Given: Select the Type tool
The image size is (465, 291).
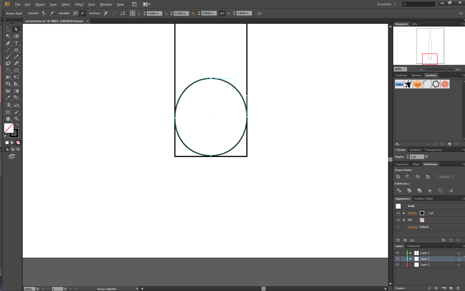Looking at the screenshot, I should (17, 43).
